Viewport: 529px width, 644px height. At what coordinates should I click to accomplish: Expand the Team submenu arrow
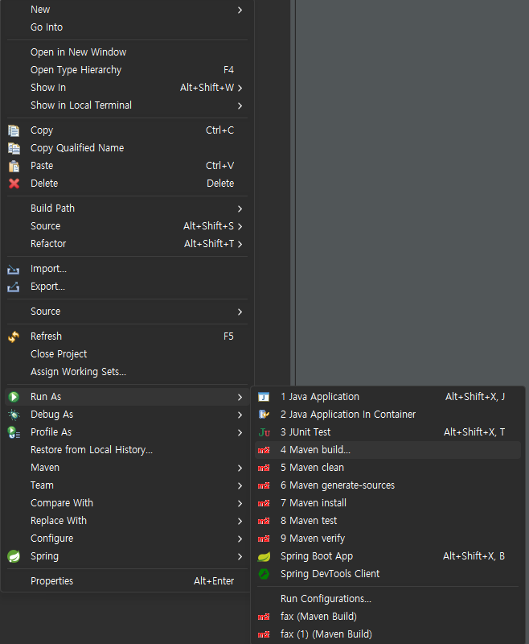tap(240, 485)
